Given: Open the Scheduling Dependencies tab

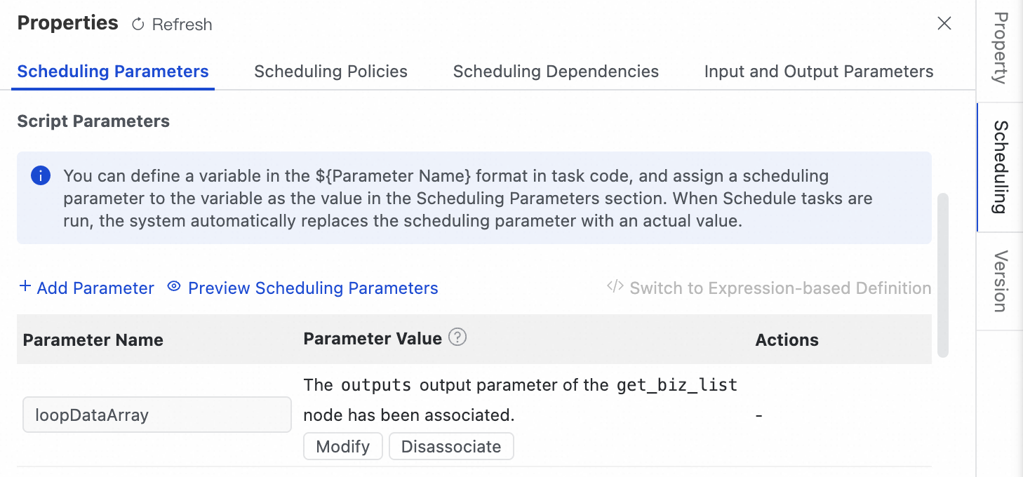Looking at the screenshot, I should point(556,72).
